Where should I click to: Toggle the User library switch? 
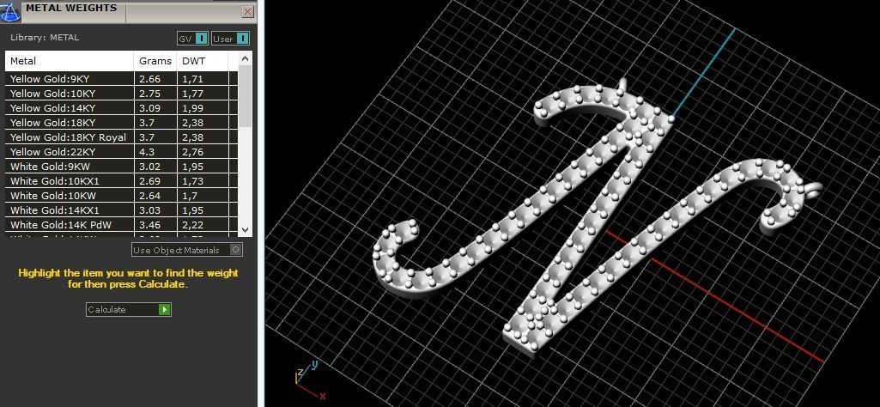point(230,39)
